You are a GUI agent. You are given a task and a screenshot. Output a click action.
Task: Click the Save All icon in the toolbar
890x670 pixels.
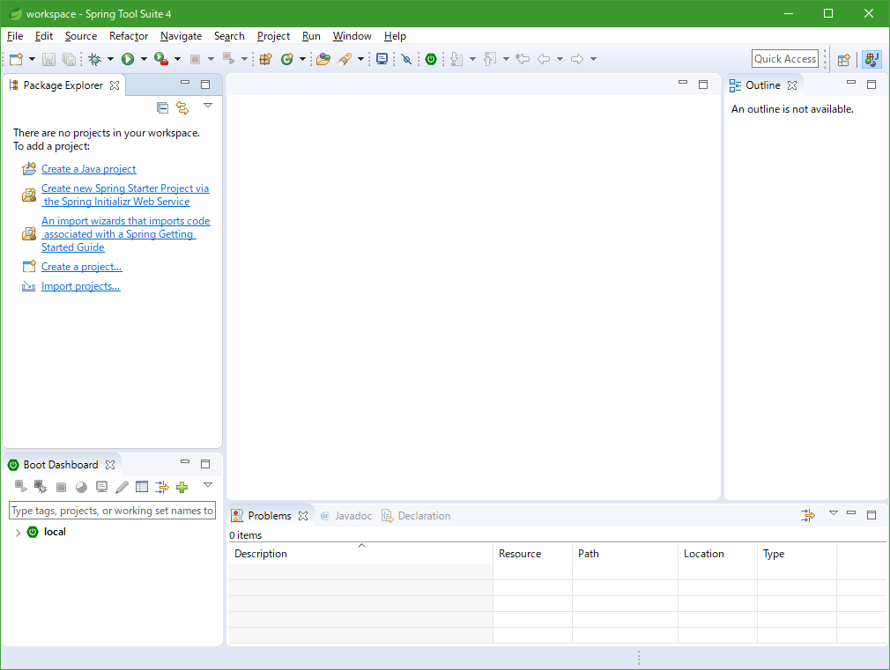tap(69, 59)
